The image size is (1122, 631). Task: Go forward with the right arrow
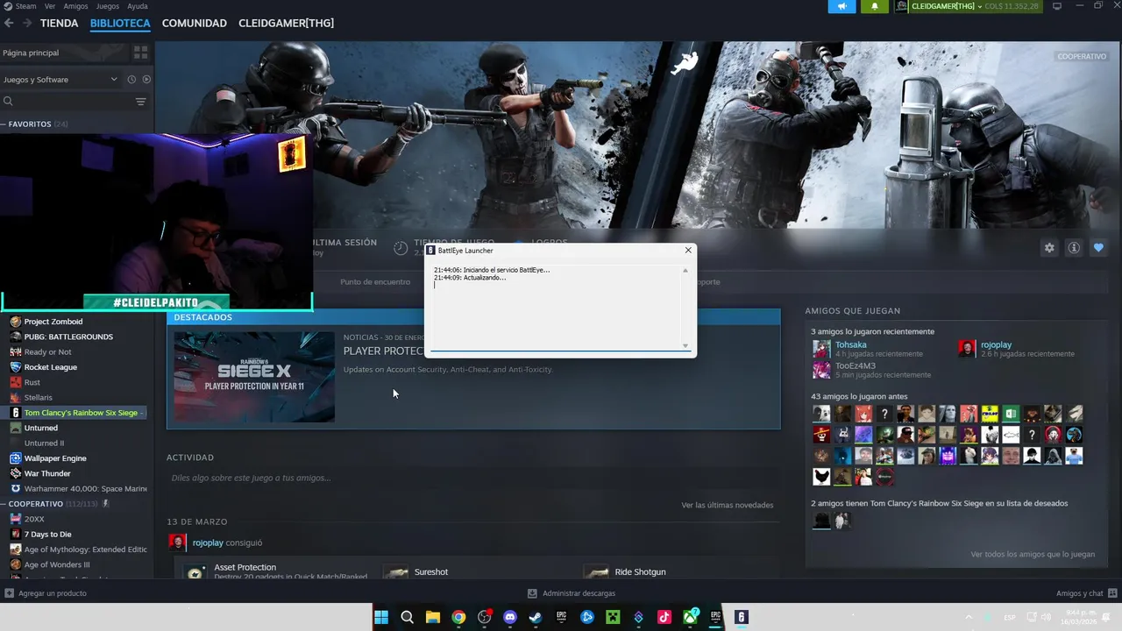pos(27,23)
